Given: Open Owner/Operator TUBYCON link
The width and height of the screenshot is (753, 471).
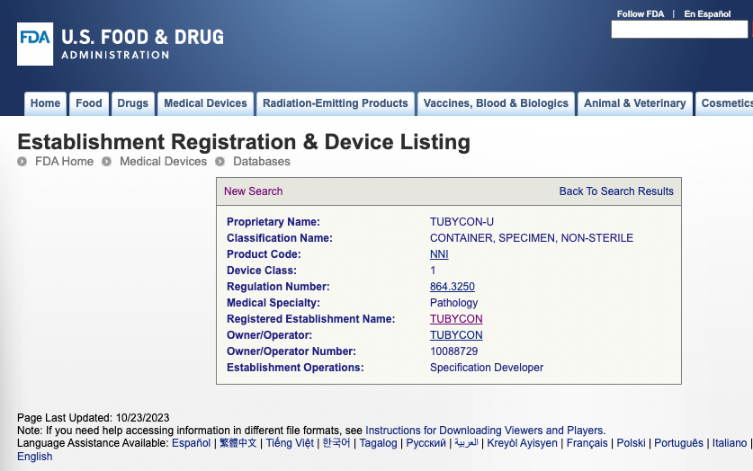Looking at the screenshot, I should click(x=456, y=335).
